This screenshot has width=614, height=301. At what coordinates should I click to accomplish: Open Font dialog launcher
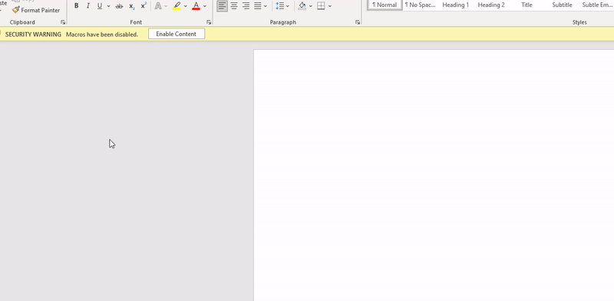click(209, 22)
